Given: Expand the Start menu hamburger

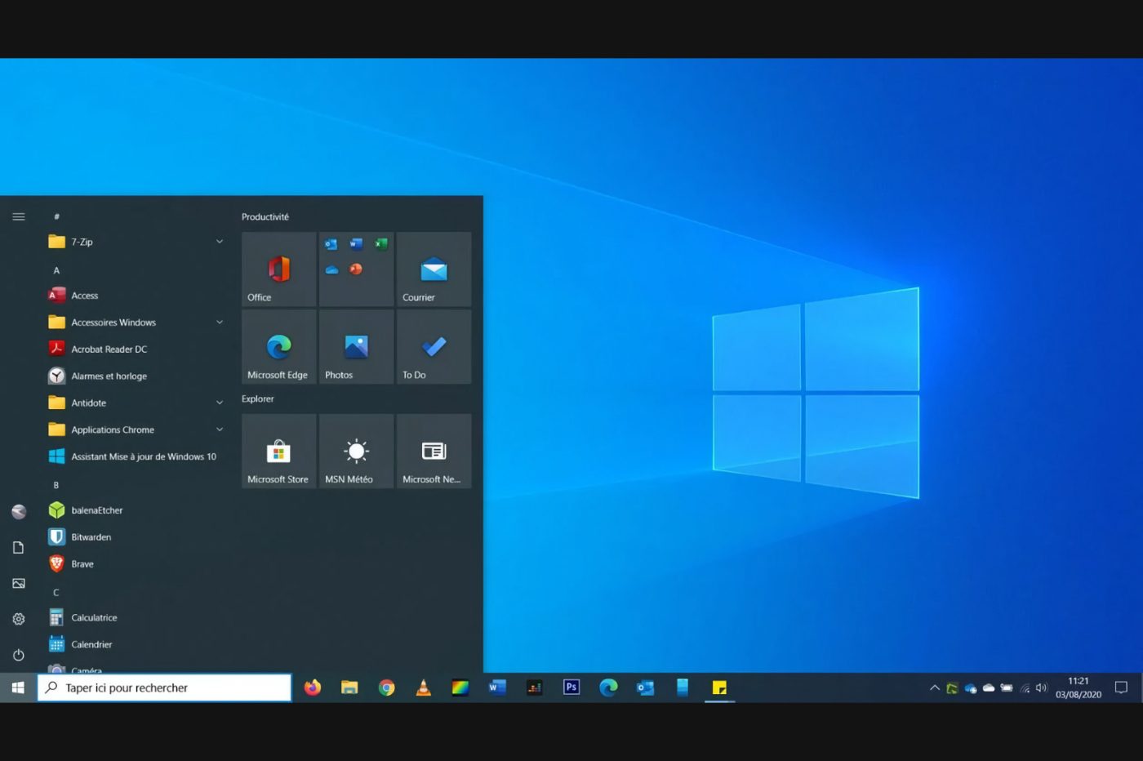Looking at the screenshot, I should click(18, 216).
